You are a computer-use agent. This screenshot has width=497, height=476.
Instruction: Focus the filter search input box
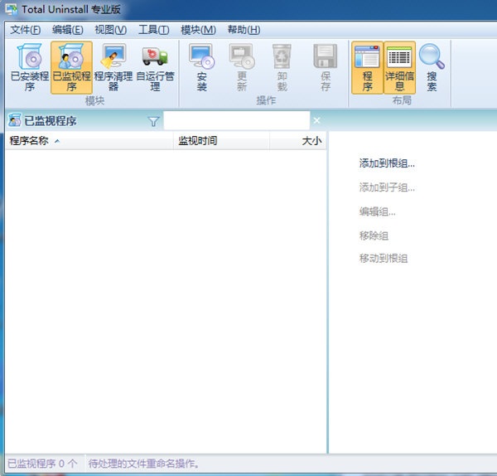(236, 120)
